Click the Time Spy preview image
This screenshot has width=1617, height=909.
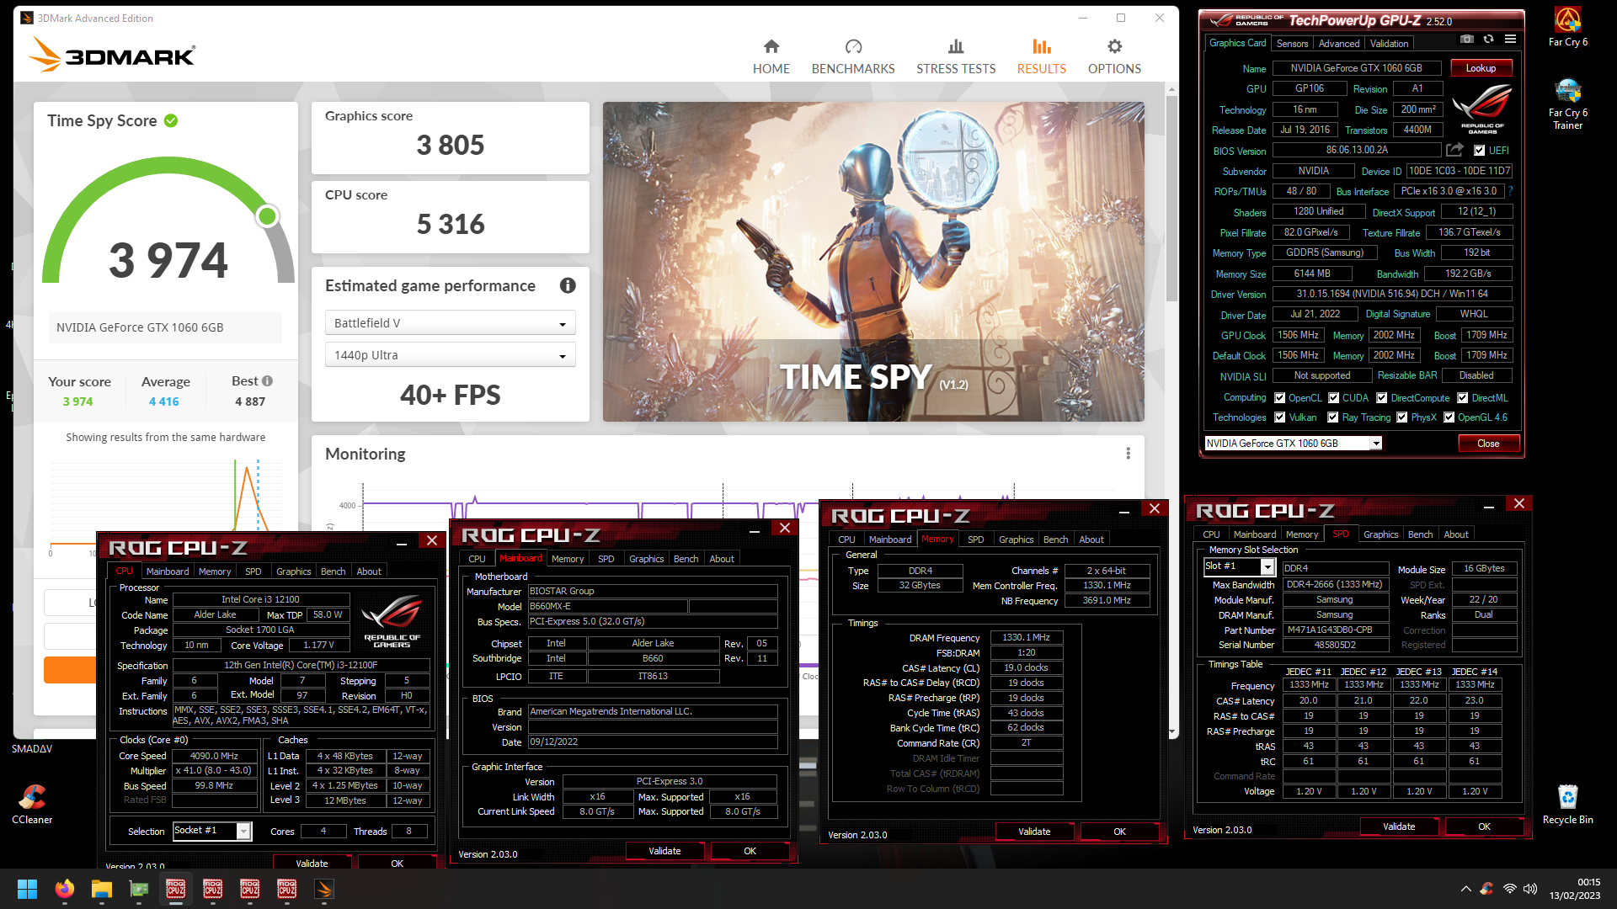coord(873,262)
